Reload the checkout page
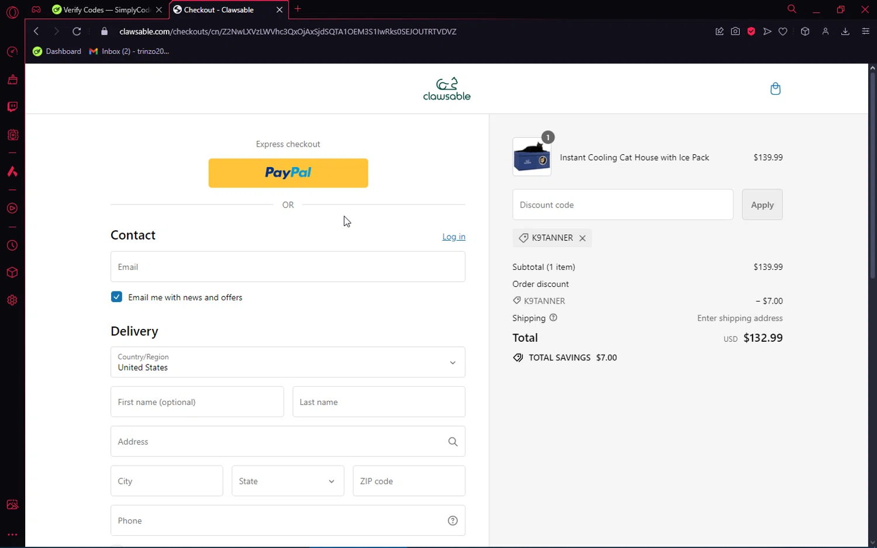The image size is (877, 548). 77,32
